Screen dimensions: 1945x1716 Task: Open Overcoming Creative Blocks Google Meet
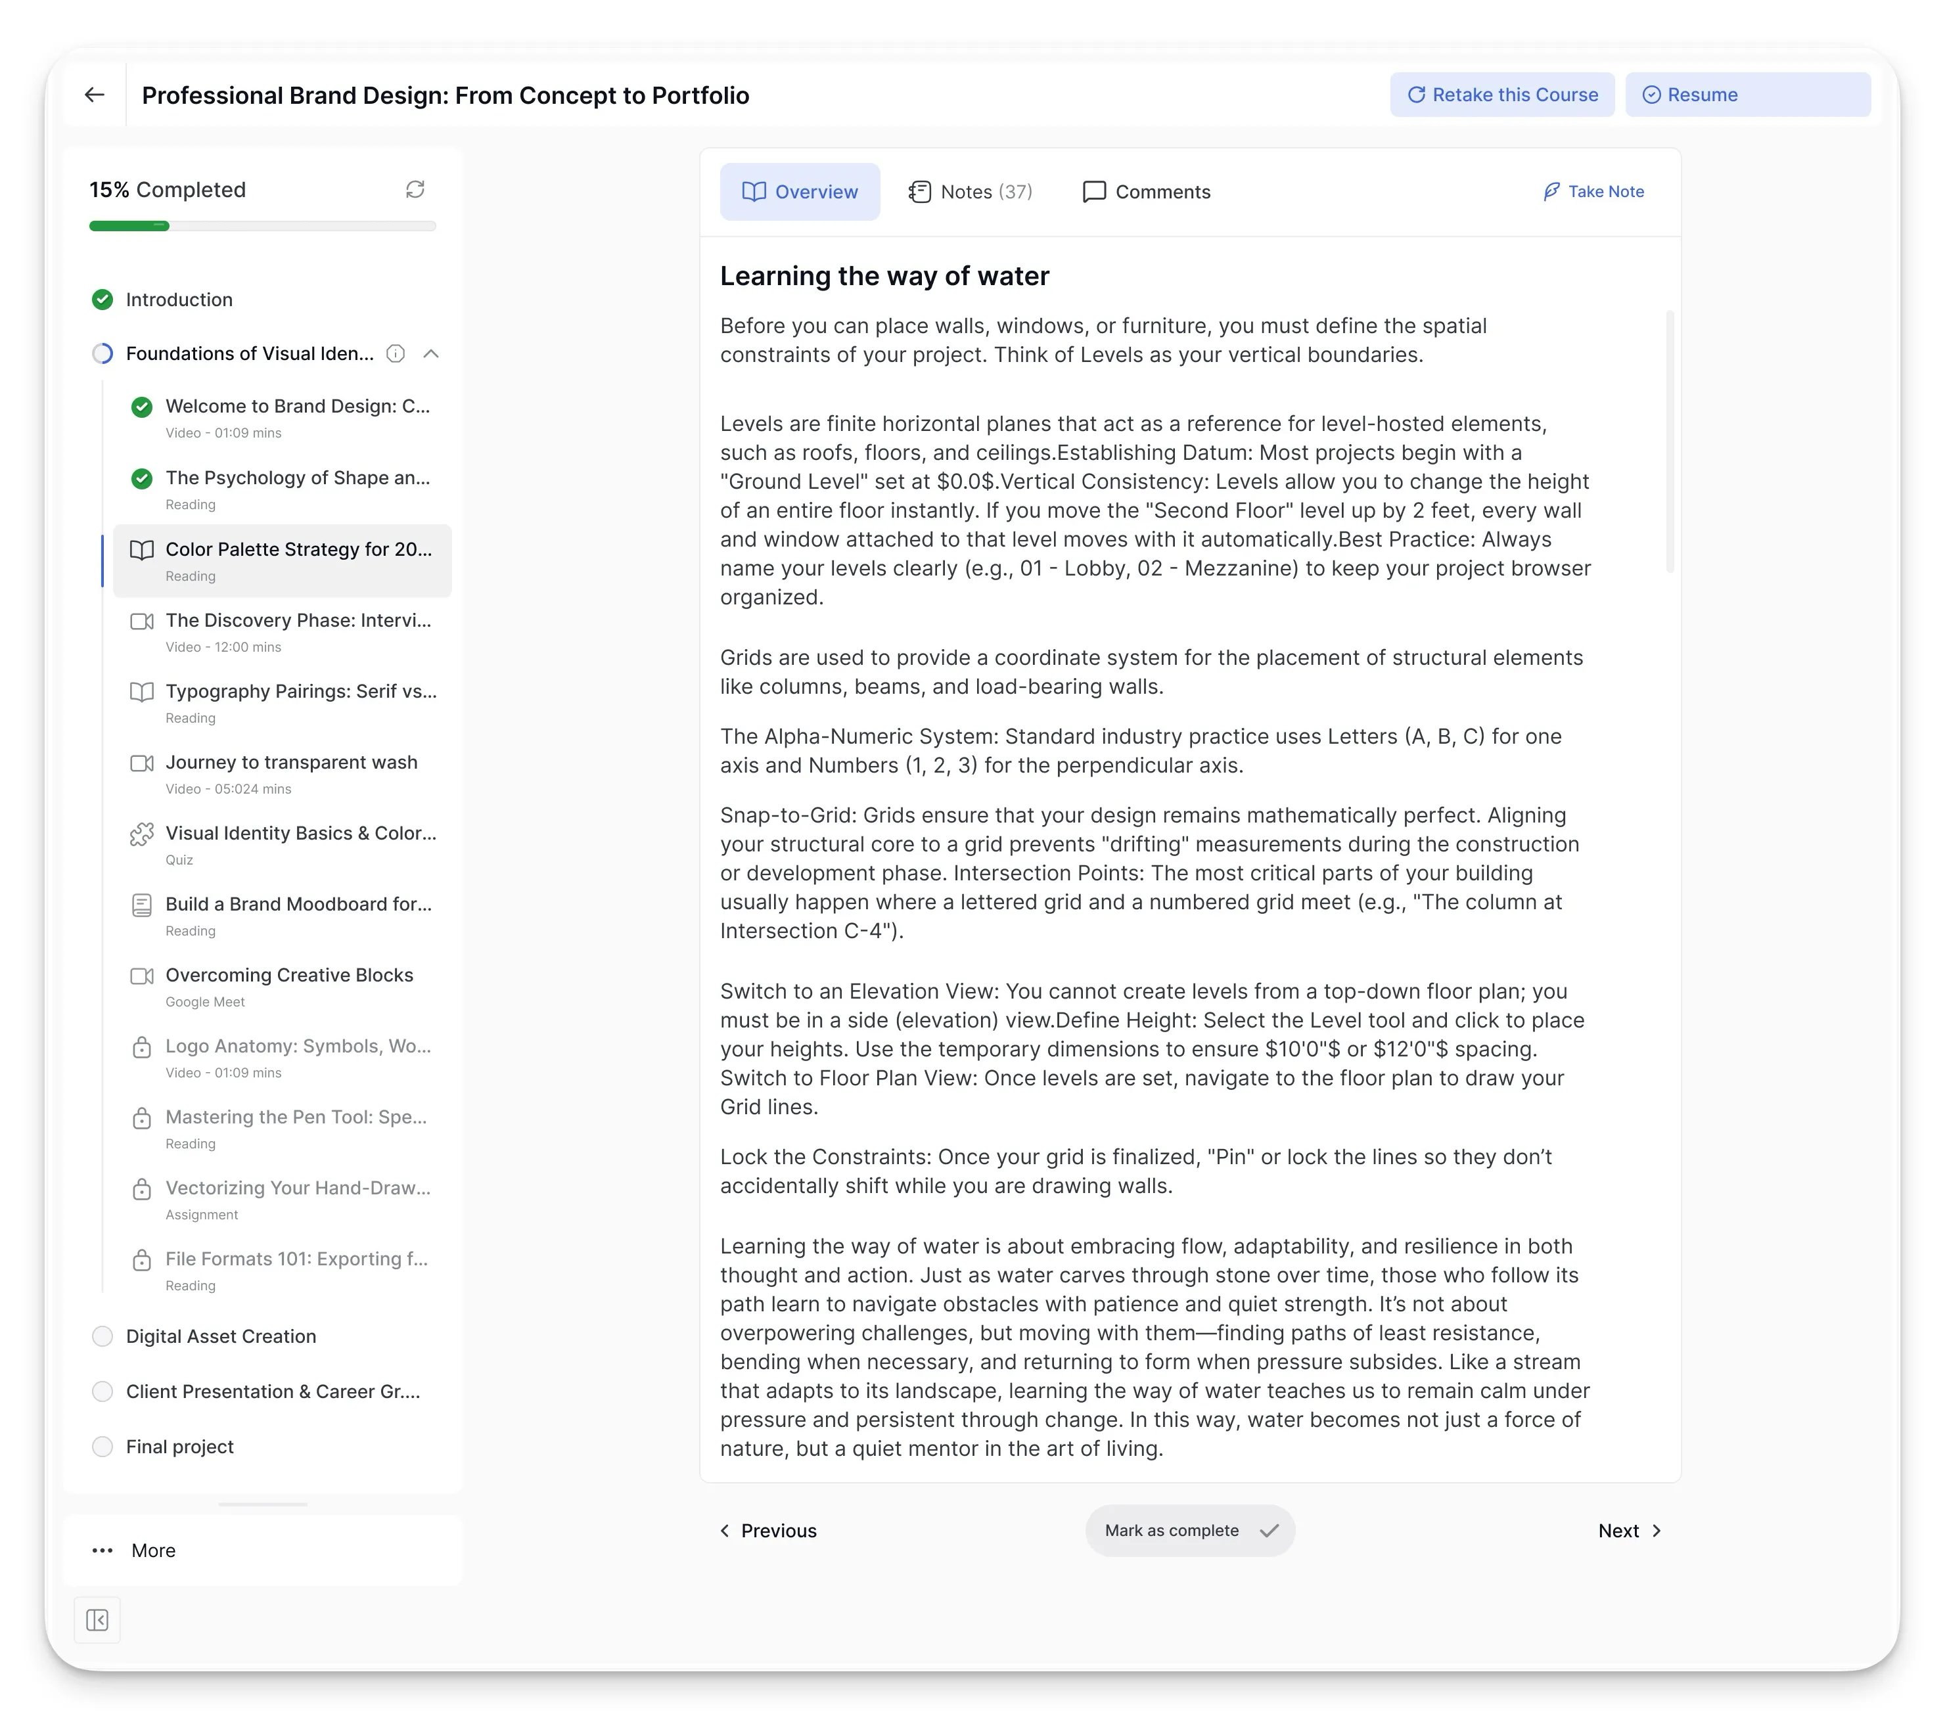[282, 986]
